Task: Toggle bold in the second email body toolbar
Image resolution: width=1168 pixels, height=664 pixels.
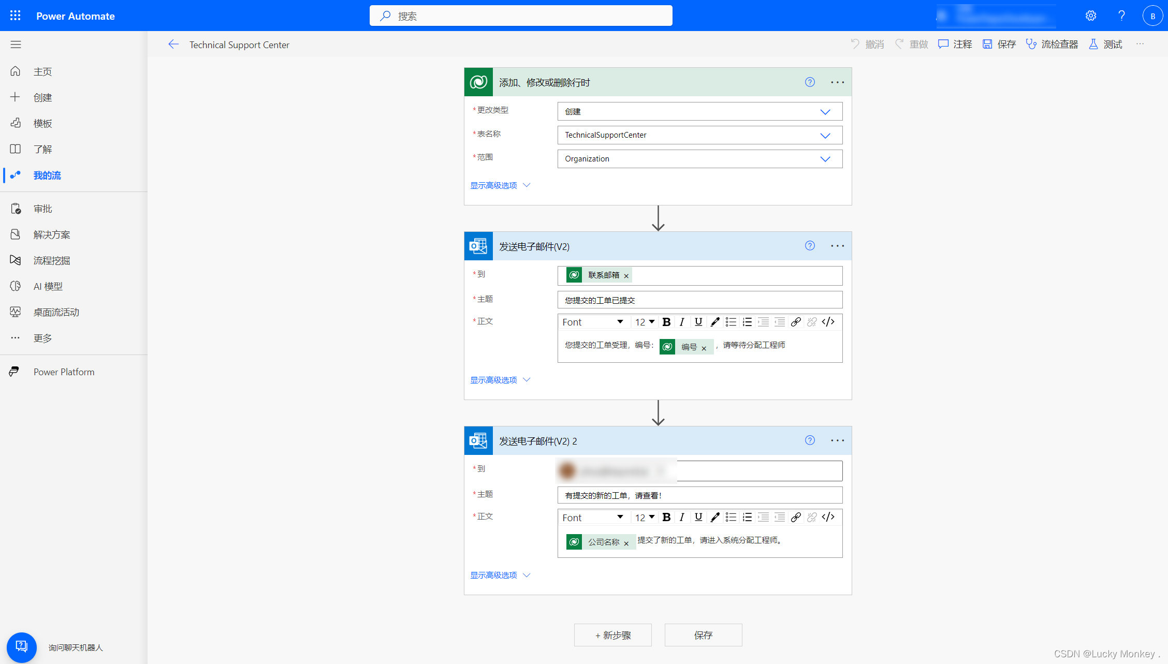Action: [x=666, y=517]
